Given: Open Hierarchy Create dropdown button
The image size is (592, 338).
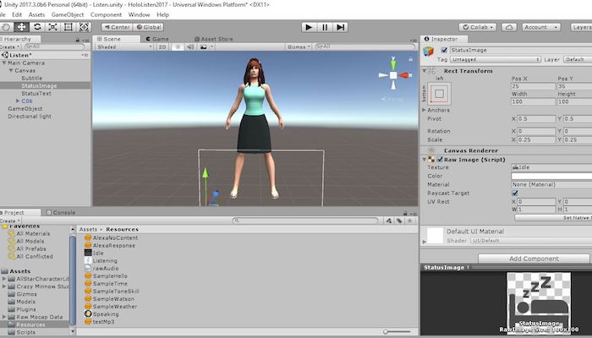Looking at the screenshot, I should [10, 46].
